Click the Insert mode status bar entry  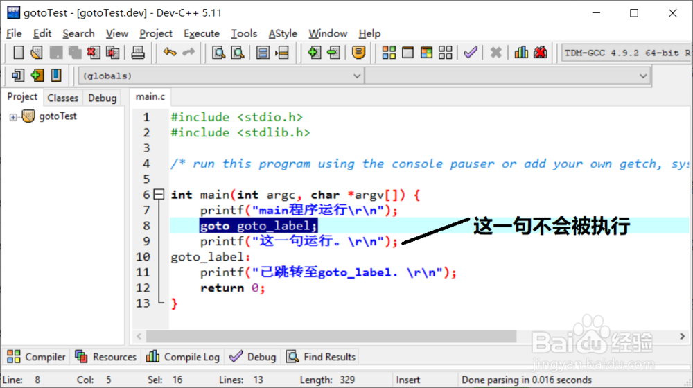click(408, 380)
